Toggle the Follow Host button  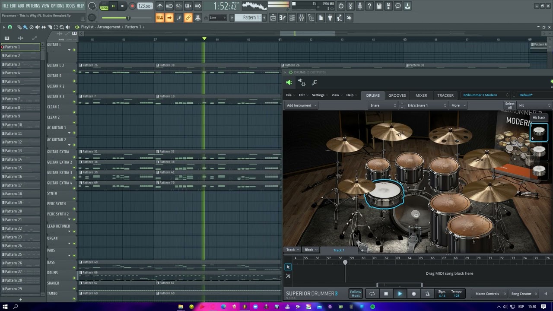tap(356, 294)
